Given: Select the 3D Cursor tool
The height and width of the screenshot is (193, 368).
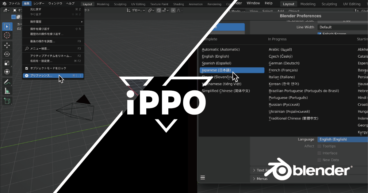Looking at the screenshot, I should tap(7, 35).
